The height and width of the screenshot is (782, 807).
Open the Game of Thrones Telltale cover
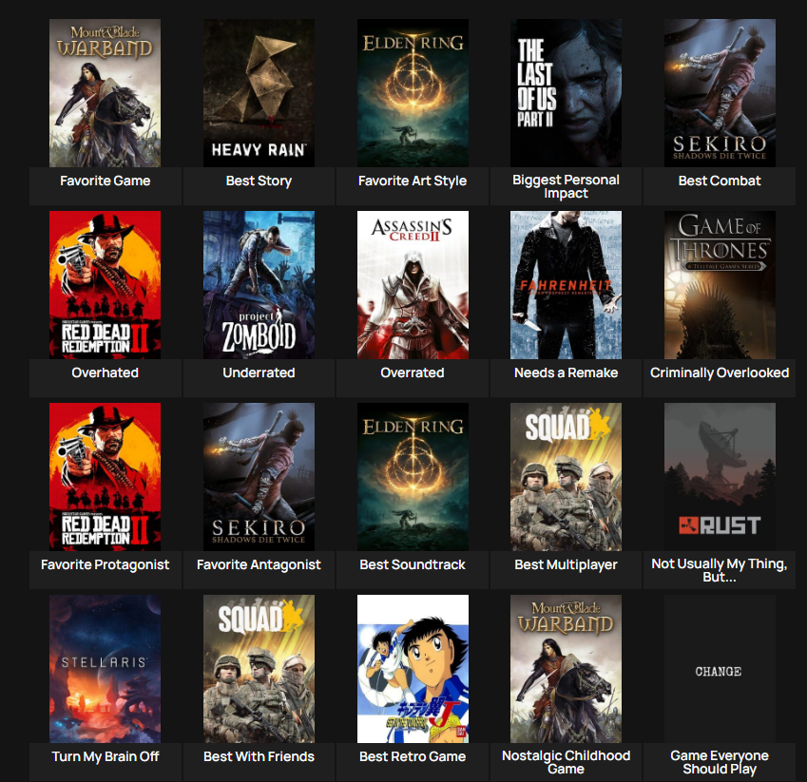720,285
